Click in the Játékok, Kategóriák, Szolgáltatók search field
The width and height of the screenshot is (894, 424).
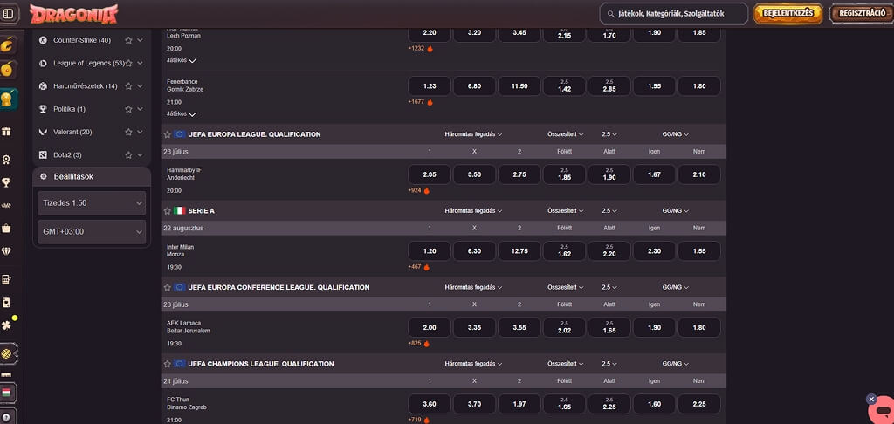673,14
